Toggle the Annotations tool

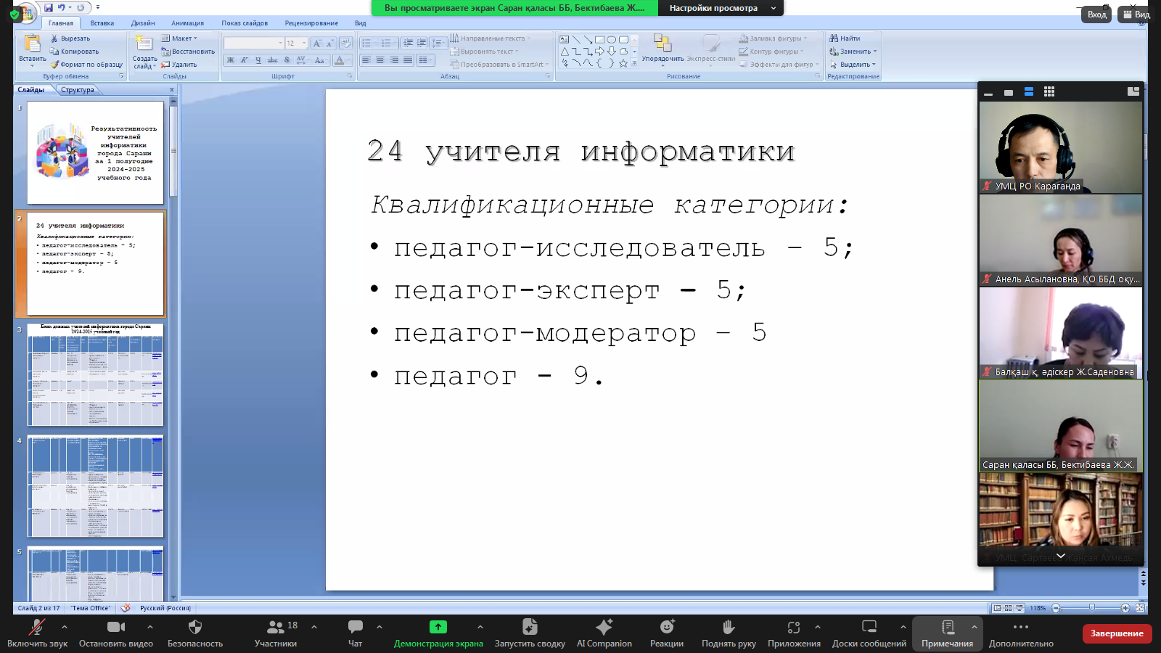[x=947, y=632]
